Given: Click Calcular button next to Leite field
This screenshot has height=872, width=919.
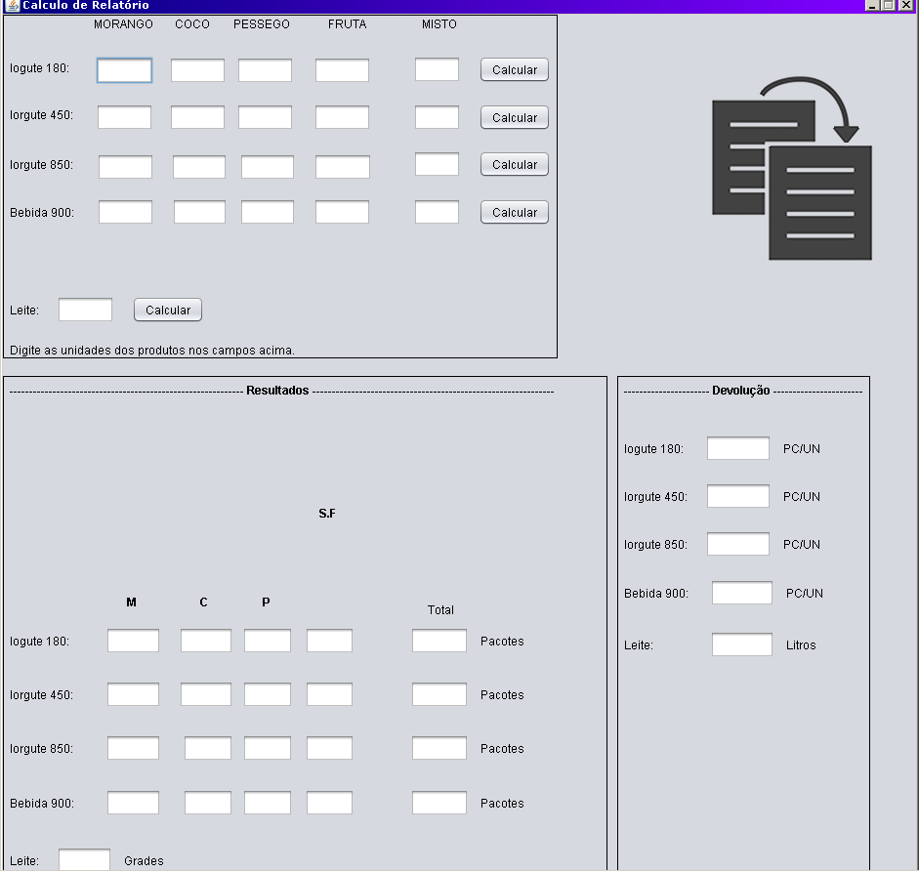Looking at the screenshot, I should coord(168,310).
